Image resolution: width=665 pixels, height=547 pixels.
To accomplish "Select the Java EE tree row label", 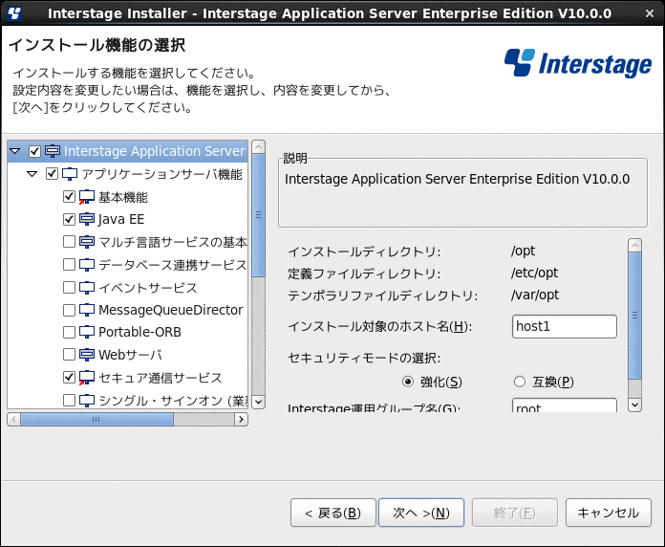I will point(121,219).
